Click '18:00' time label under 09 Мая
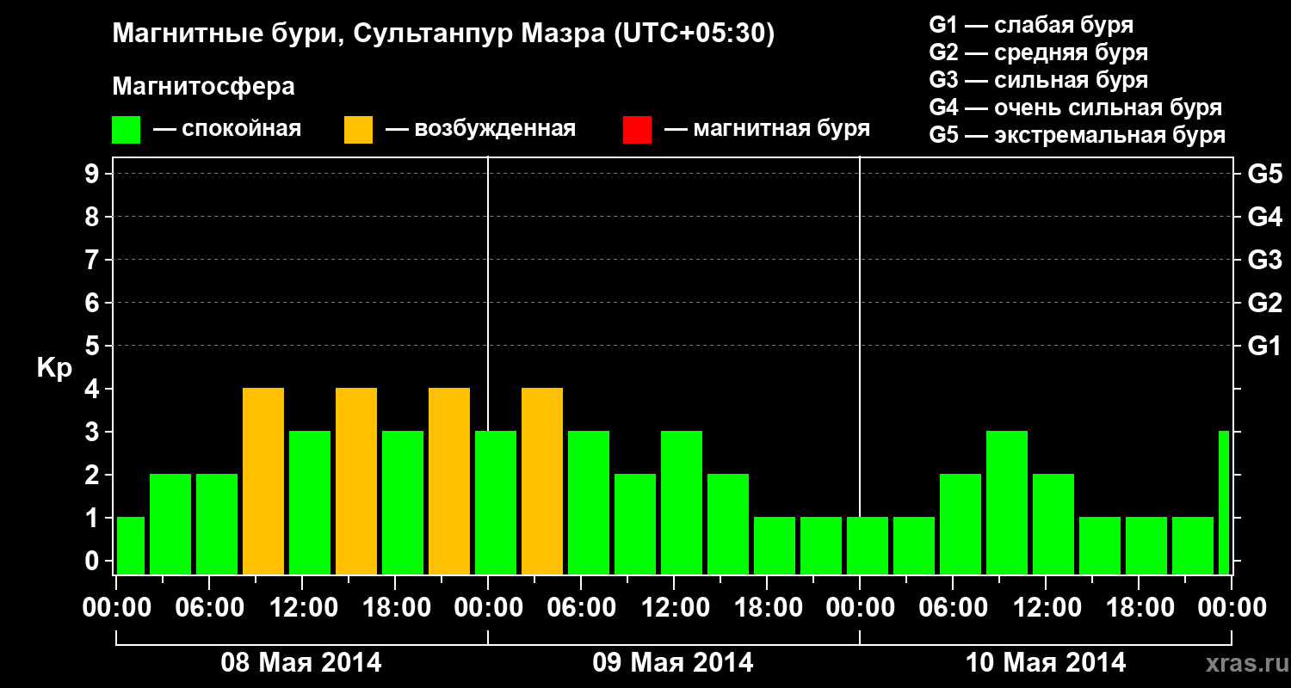The width and height of the screenshot is (1291, 688). point(768,608)
